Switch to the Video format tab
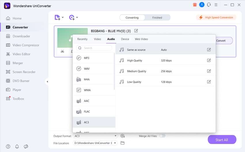245x152 pixels. click(97, 39)
